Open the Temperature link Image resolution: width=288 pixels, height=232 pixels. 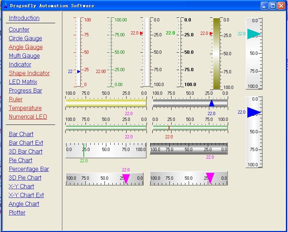(25, 108)
